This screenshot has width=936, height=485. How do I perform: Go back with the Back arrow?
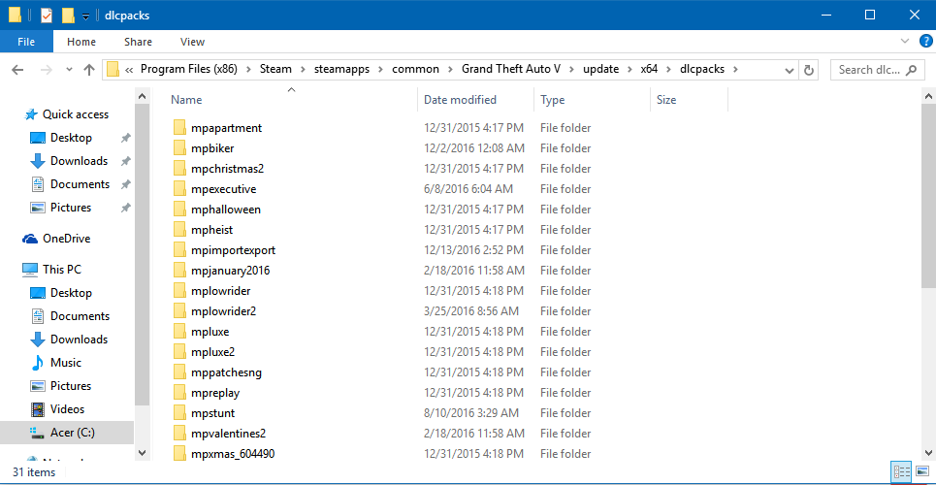pyautogui.click(x=17, y=70)
